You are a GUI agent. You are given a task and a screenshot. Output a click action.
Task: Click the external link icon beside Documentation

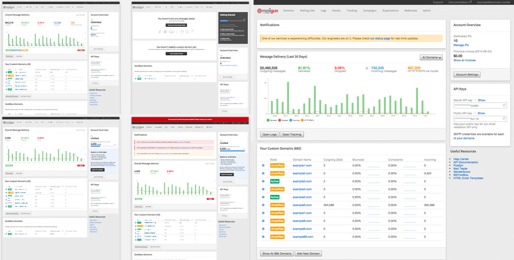pyautogui.click(x=470, y=3)
